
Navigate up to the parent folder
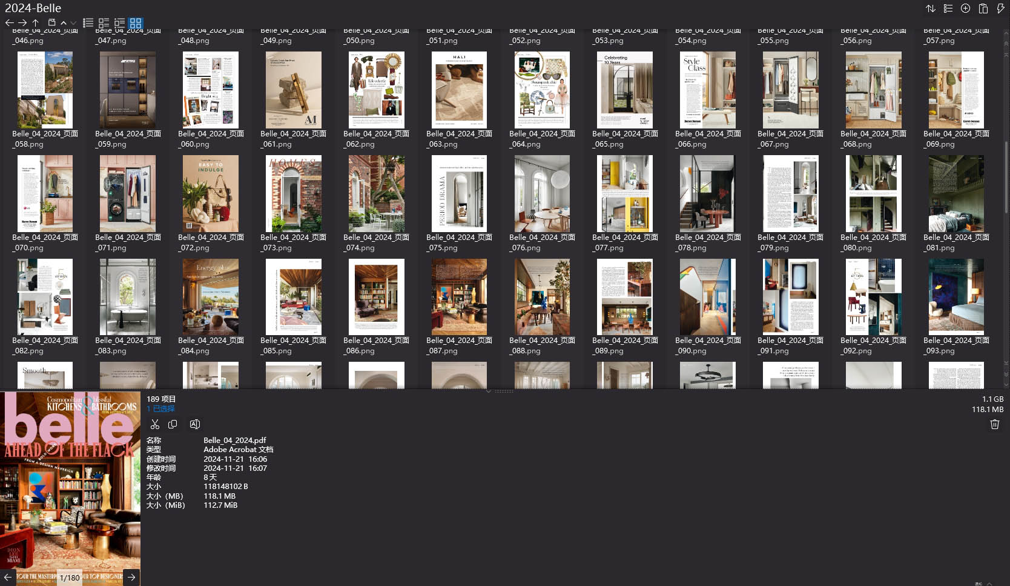click(36, 23)
